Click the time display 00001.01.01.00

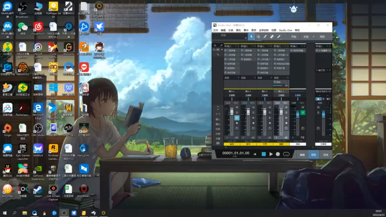236,153
